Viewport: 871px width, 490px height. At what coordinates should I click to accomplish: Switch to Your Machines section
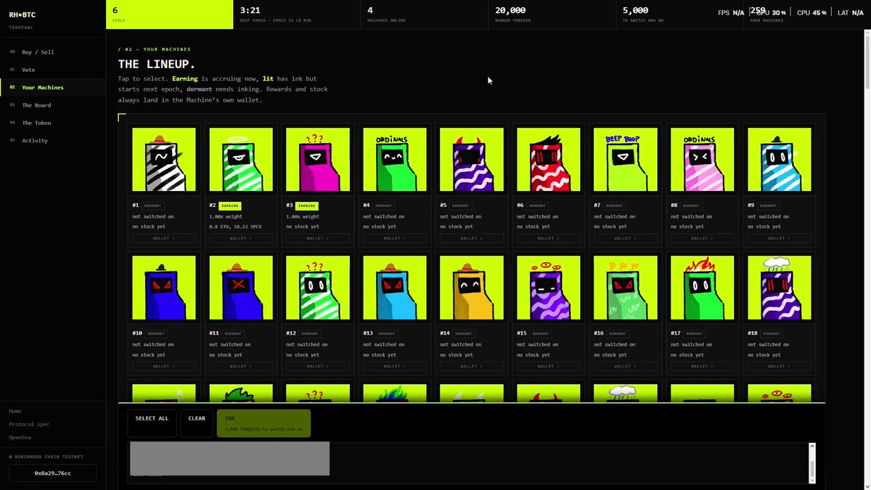coord(53,87)
